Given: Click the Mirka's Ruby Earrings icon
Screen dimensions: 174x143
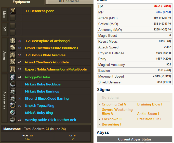Looking at the screenshot, I should [x=12, y=91].
